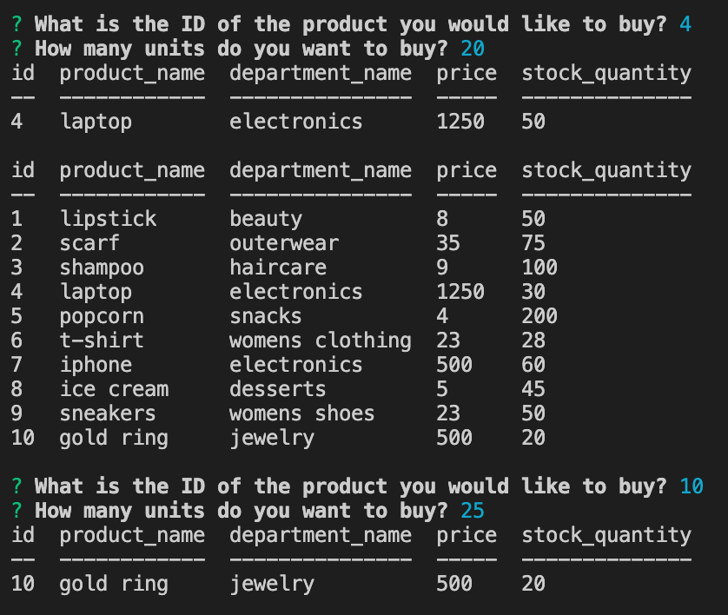Image resolution: width=728 pixels, height=615 pixels.
Task: Click the shampoo stock quantity 100
Action: click(539, 268)
